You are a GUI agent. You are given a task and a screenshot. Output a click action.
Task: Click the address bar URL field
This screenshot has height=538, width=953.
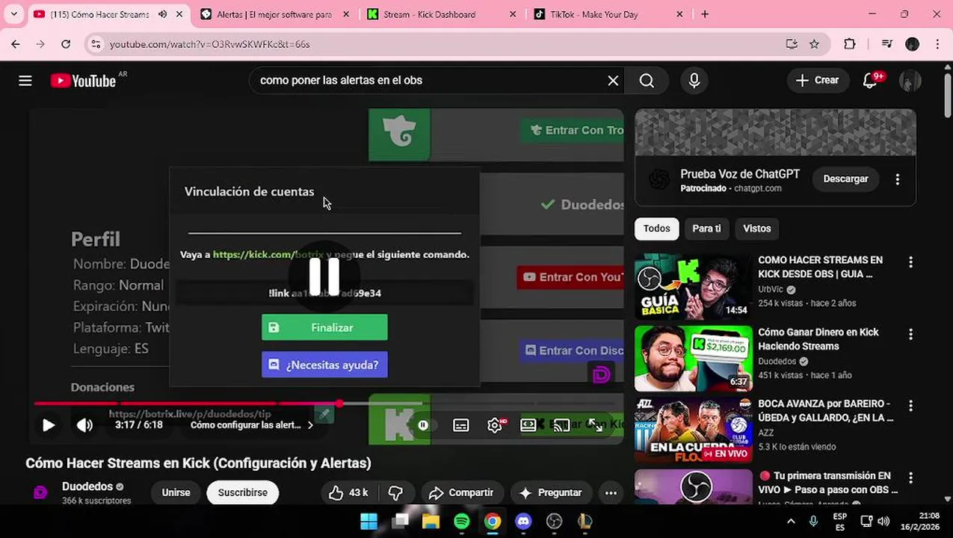click(x=441, y=44)
